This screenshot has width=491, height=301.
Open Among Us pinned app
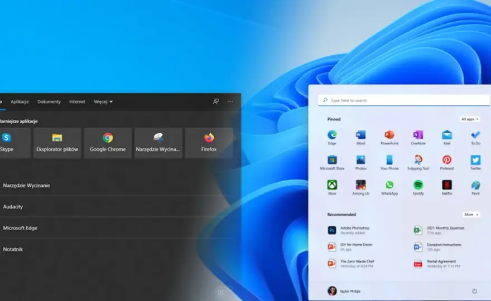pos(361,188)
